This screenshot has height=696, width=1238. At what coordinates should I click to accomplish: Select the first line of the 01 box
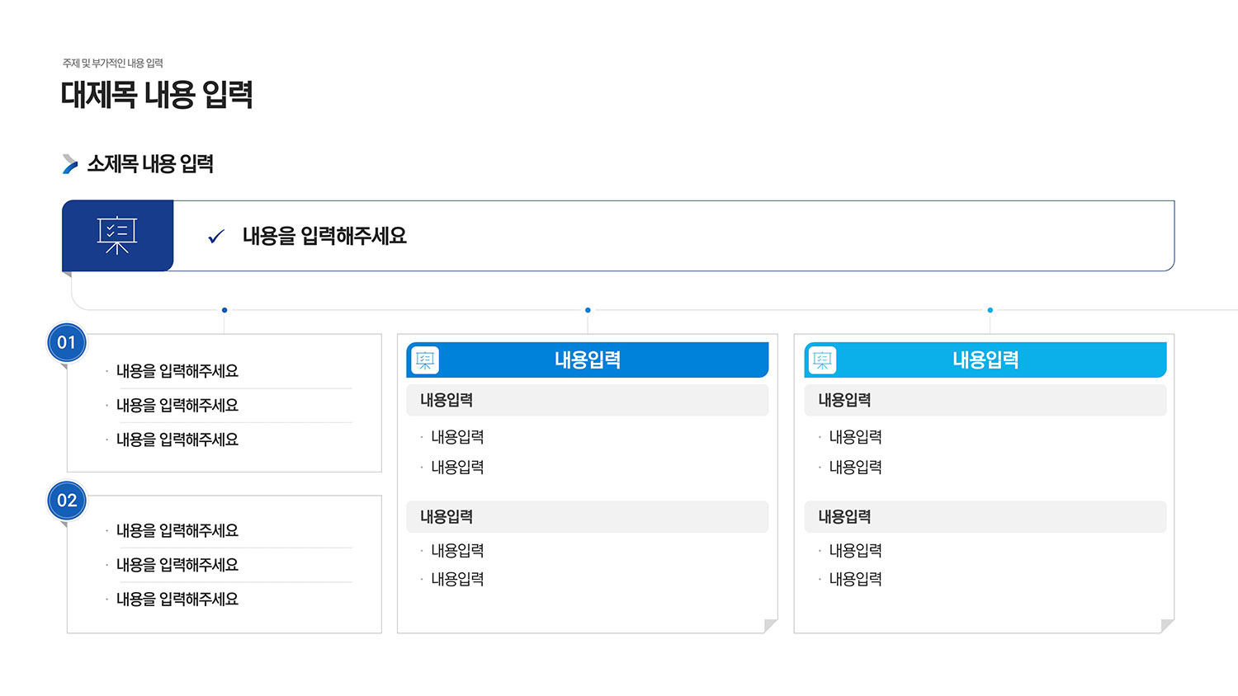point(177,371)
